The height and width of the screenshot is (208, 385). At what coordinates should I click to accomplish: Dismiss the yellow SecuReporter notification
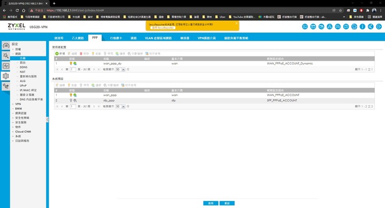(236, 23)
